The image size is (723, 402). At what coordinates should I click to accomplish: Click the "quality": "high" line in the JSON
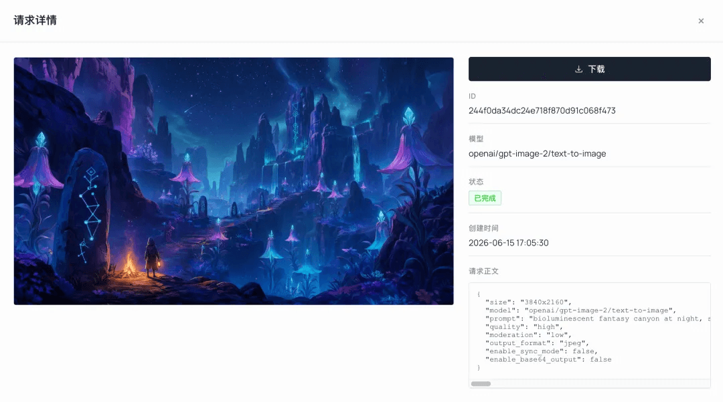point(524,327)
